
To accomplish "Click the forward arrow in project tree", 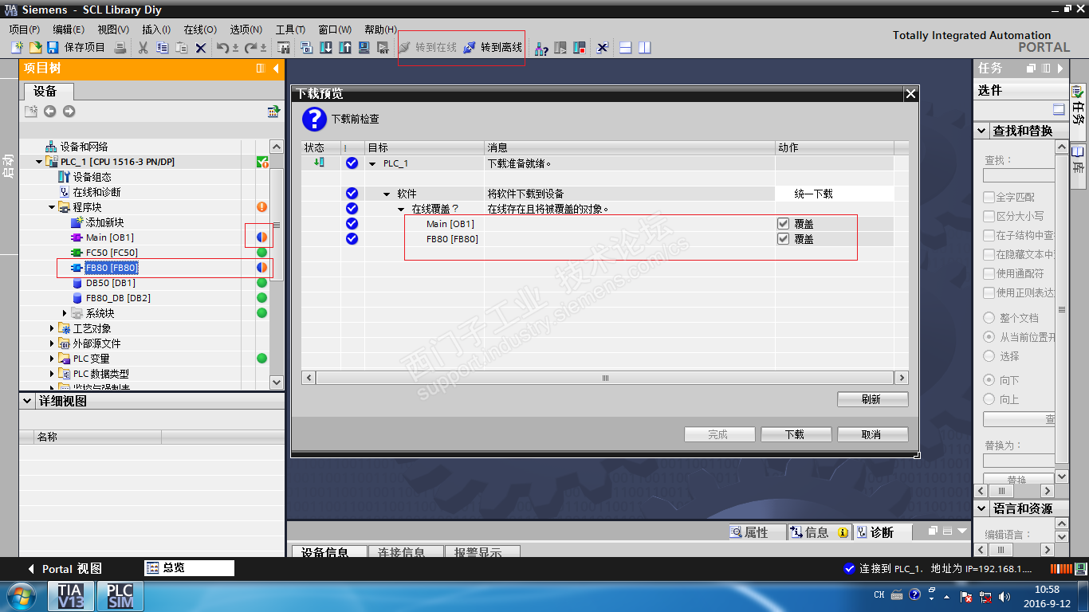I will click(x=69, y=112).
